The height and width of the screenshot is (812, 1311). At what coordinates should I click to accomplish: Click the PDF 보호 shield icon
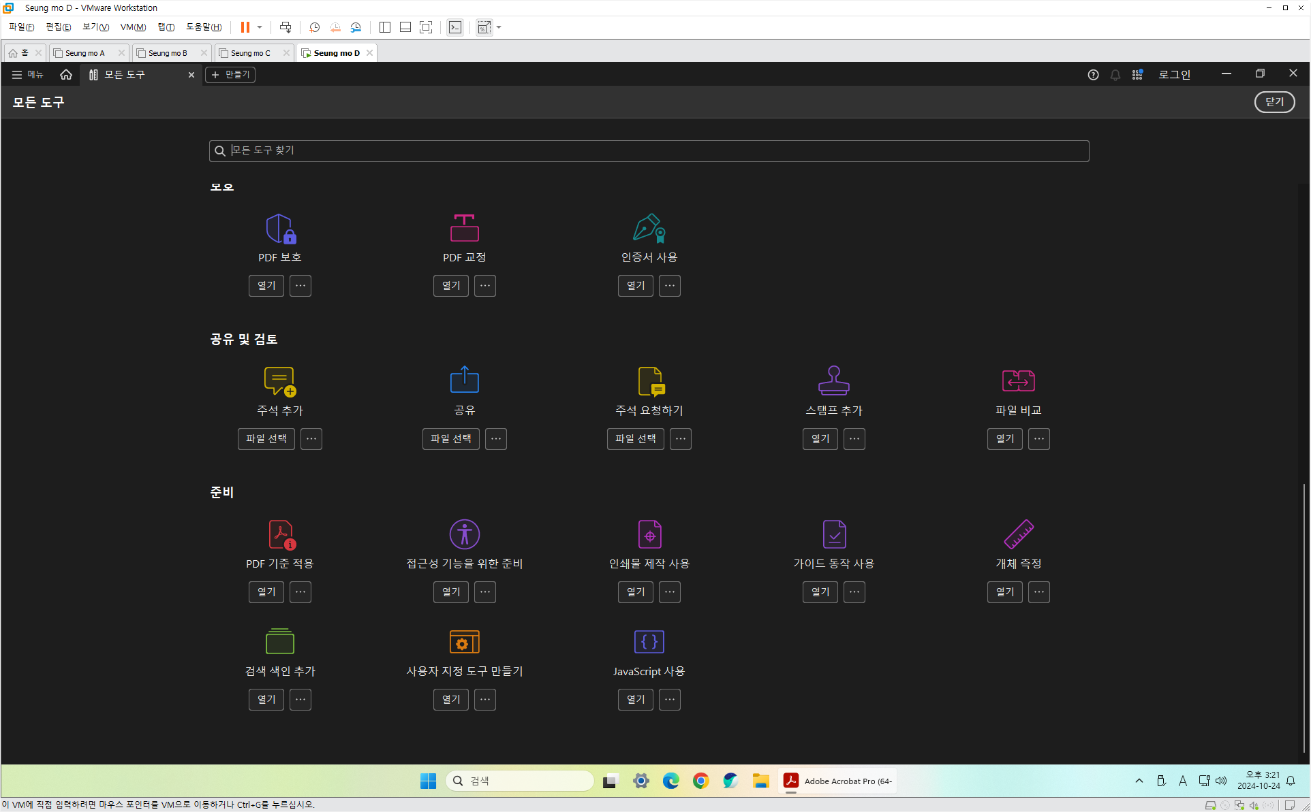[280, 229]
